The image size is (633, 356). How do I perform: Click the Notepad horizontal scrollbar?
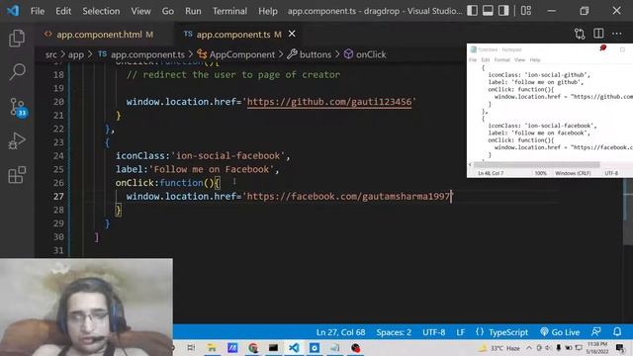536,165
